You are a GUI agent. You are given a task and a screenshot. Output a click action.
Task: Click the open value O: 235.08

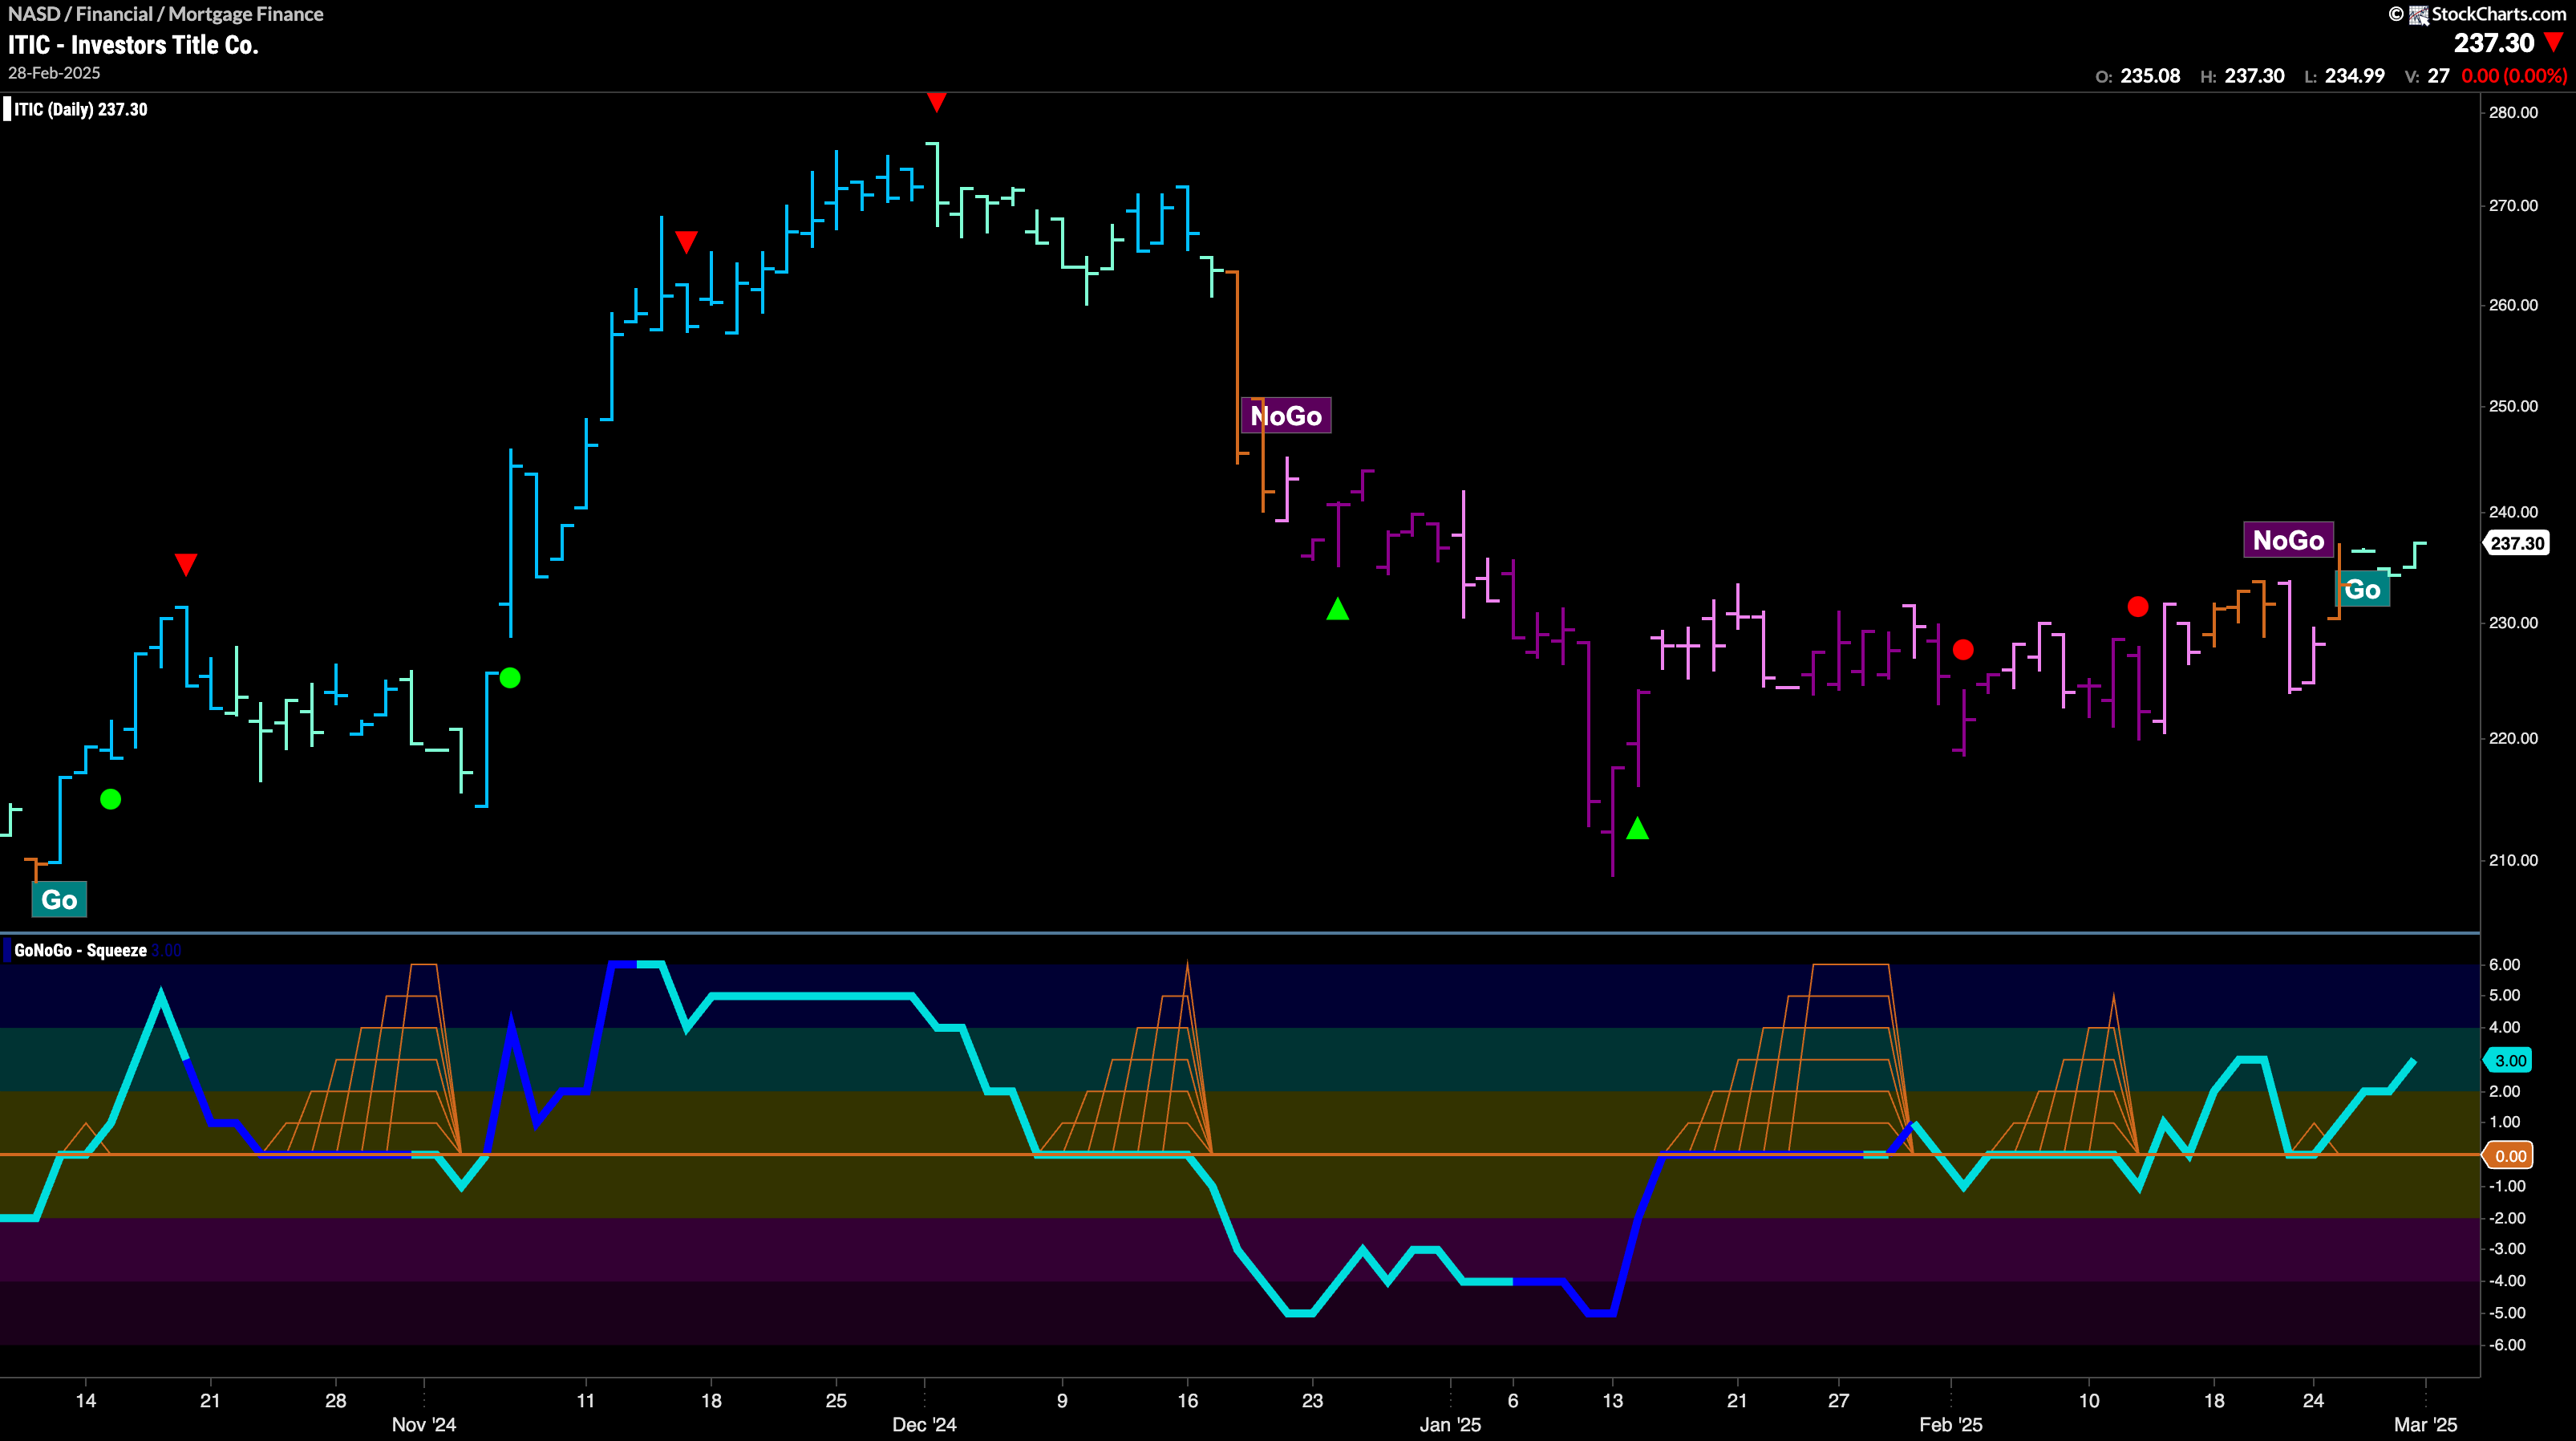coord(2138,76)
